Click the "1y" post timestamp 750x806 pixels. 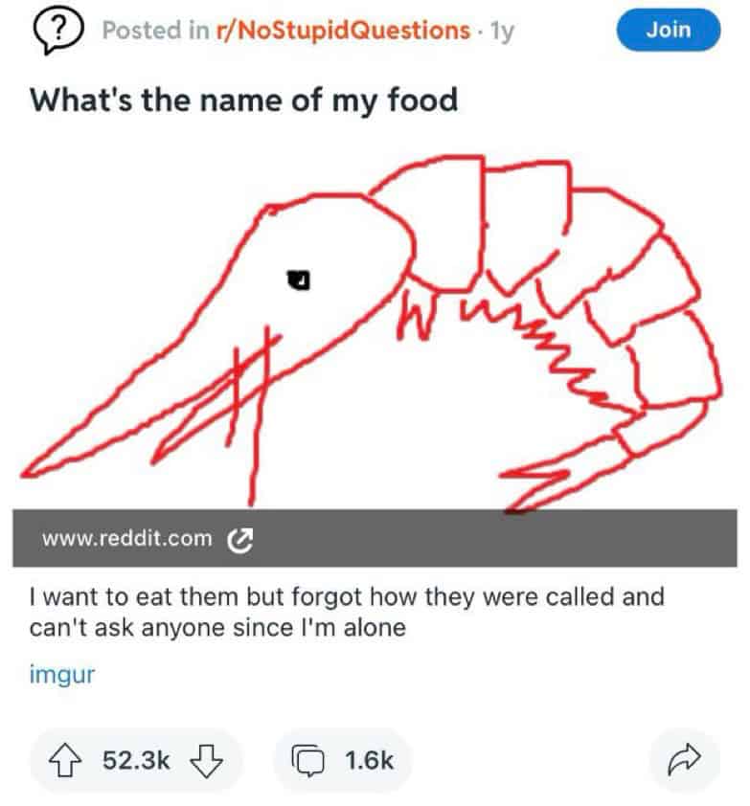point(502,31)
